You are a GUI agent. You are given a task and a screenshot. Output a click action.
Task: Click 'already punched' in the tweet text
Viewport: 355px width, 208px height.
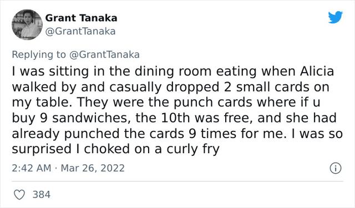coord(65,134)
